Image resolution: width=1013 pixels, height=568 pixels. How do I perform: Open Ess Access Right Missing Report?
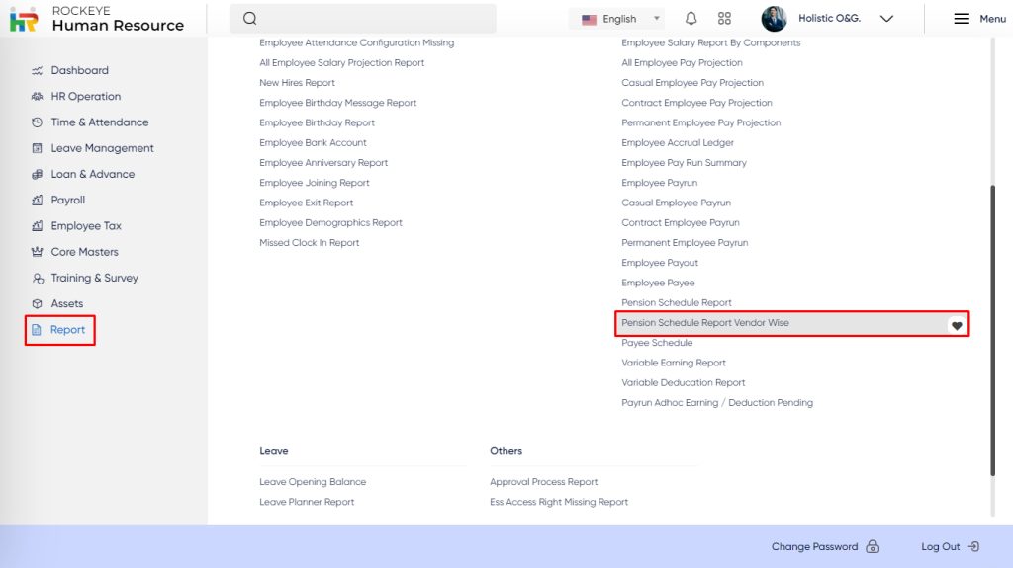(559, 502)
